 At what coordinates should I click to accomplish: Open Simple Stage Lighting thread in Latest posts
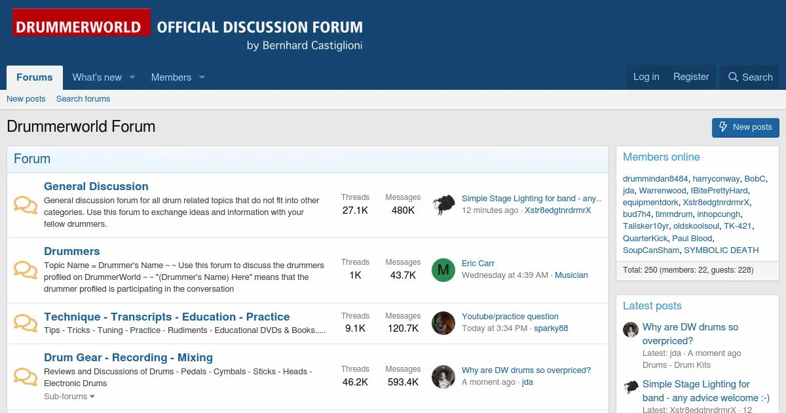click(x=706, y=391)
